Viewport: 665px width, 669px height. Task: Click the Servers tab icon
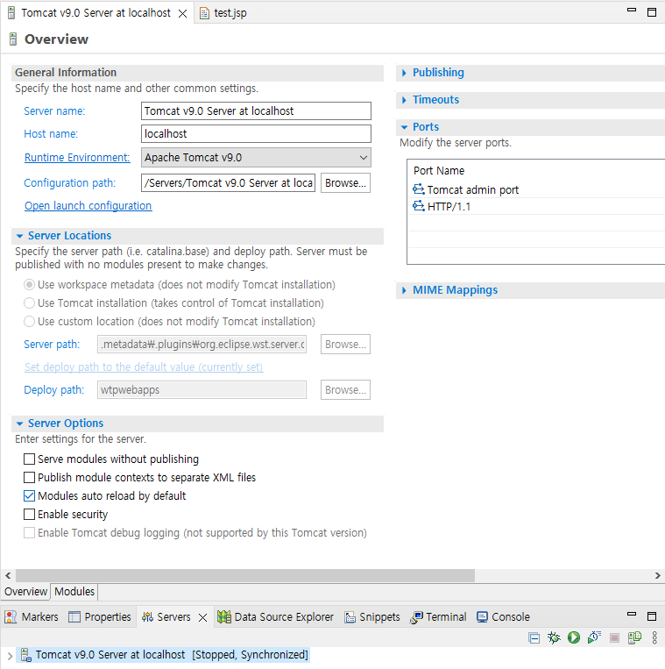(147, 617)
